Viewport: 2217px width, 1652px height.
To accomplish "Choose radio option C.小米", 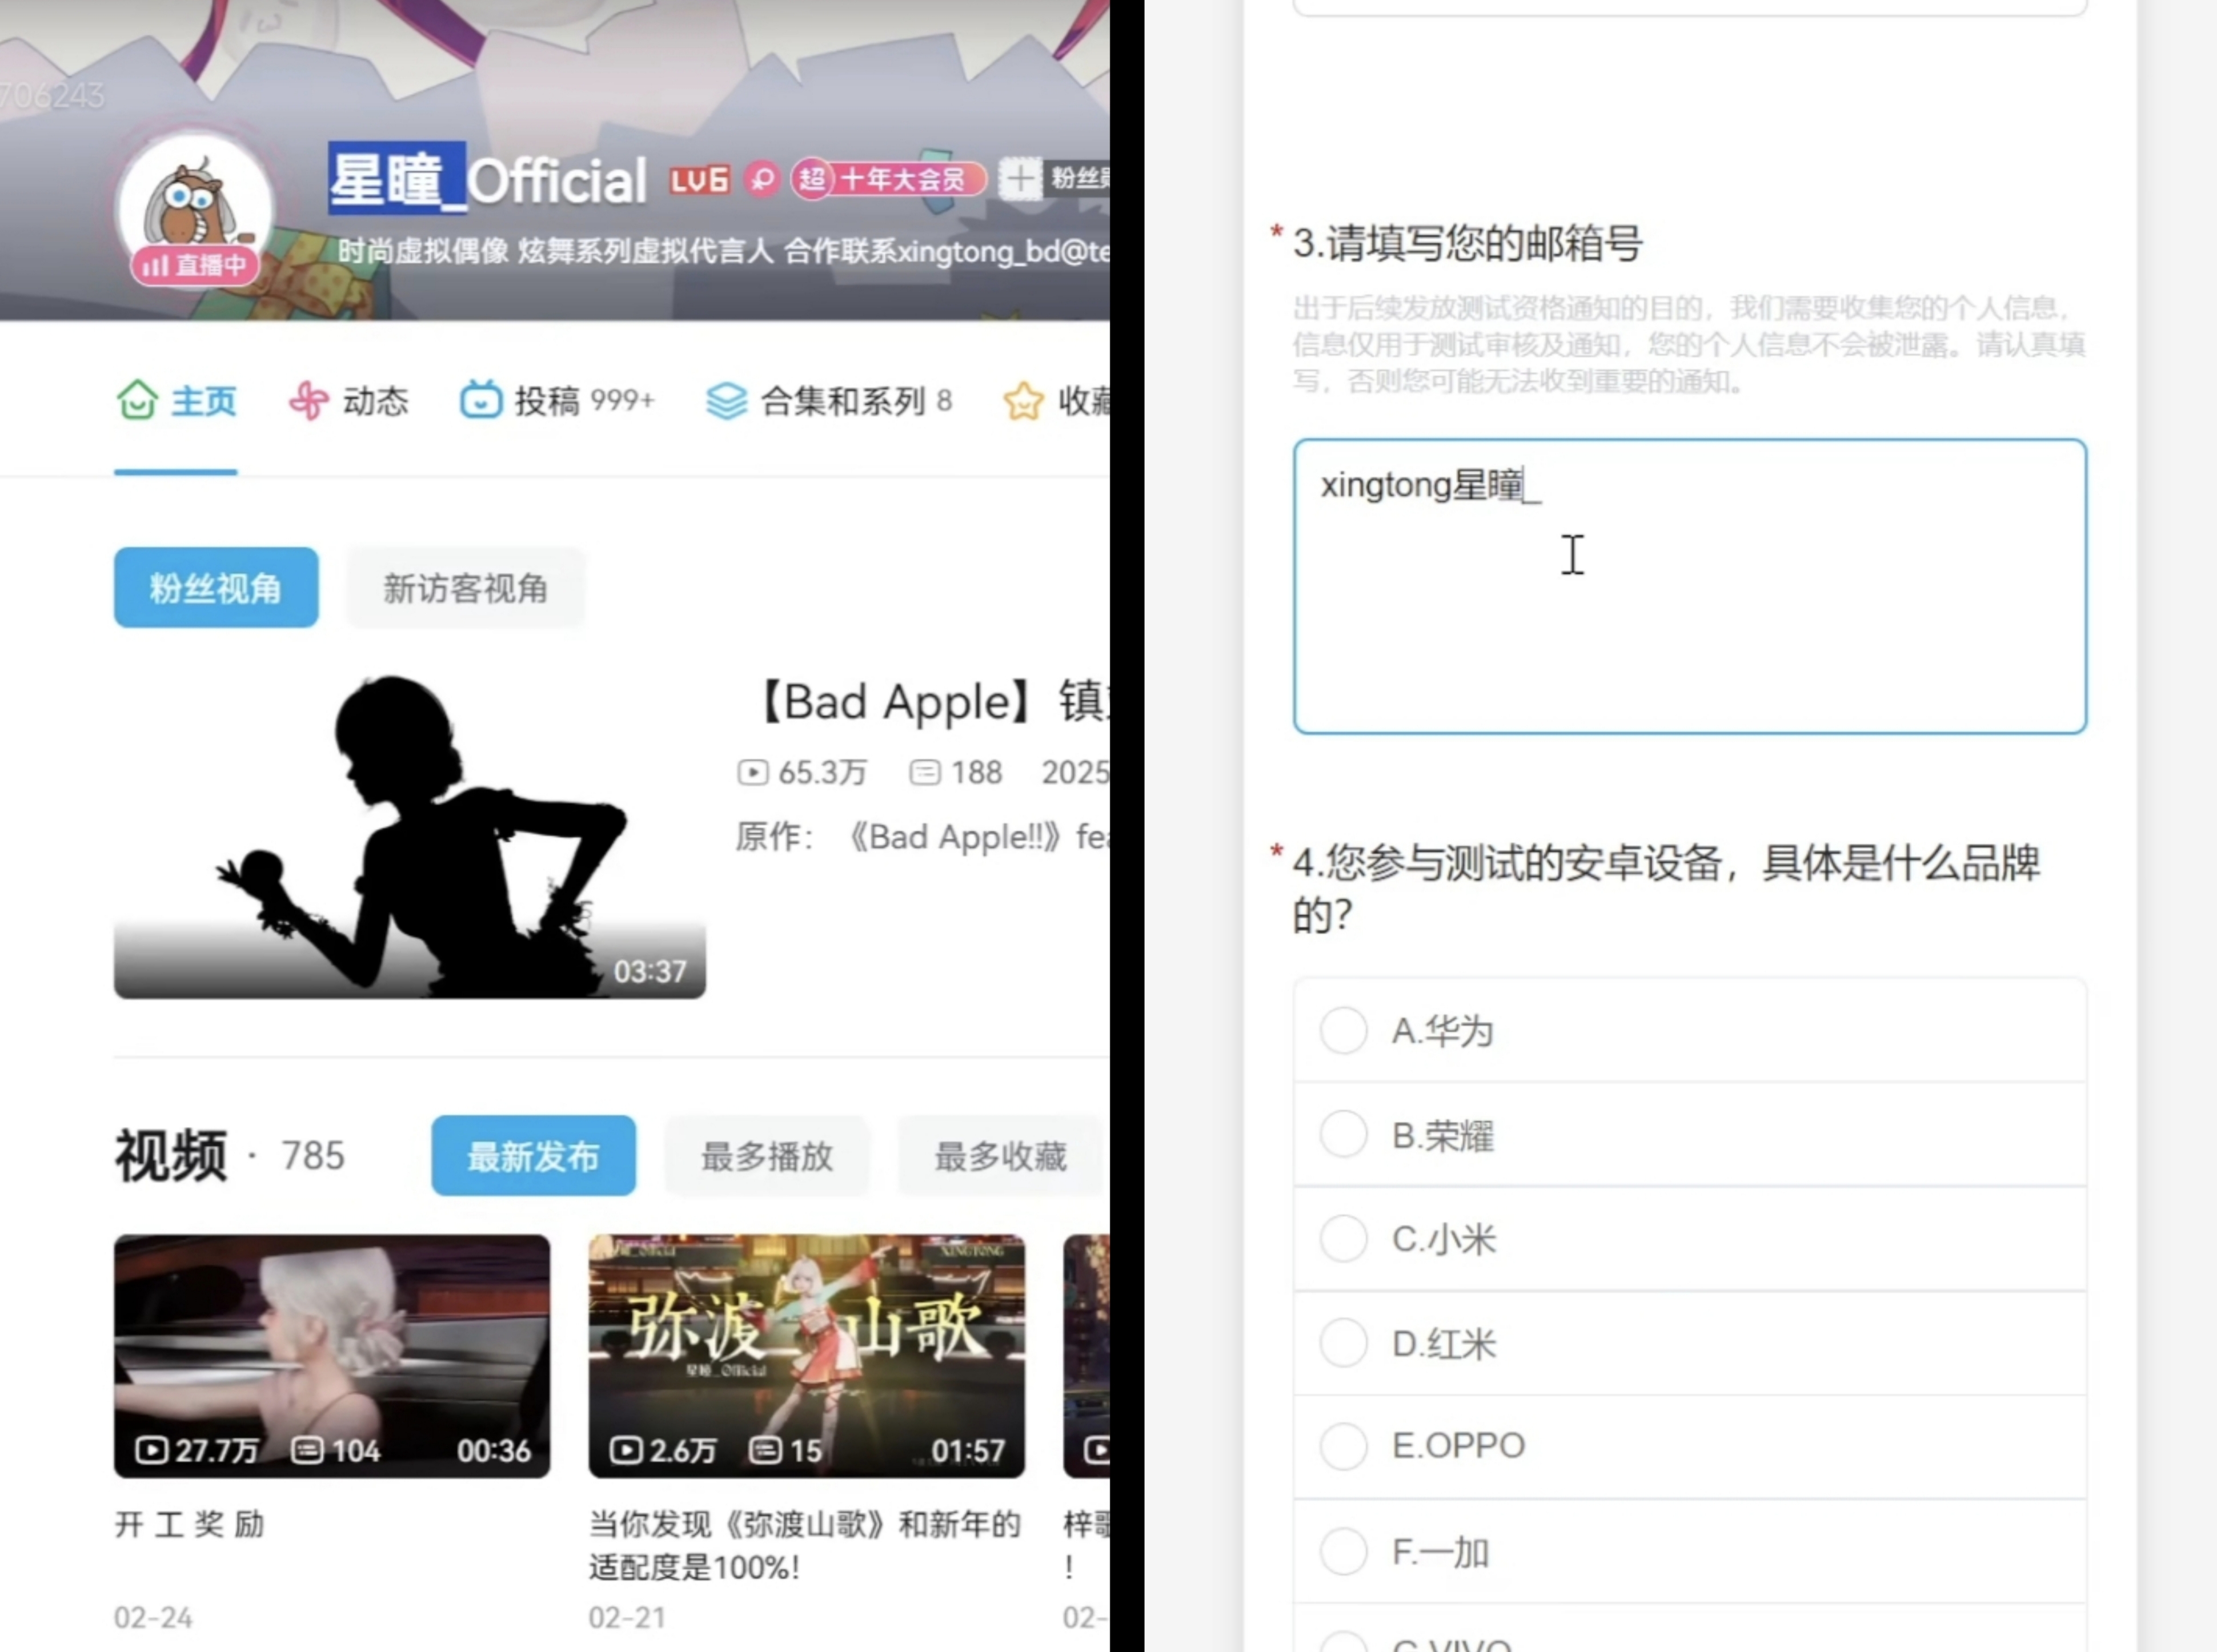I will (1344, 1239).
